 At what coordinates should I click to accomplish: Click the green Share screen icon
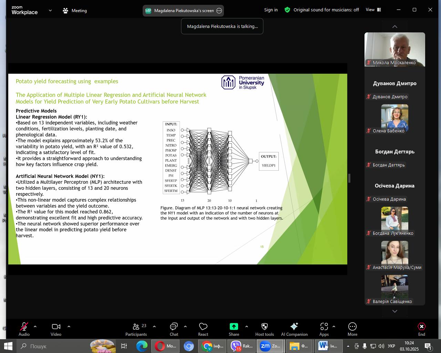[x=234, y=326]
